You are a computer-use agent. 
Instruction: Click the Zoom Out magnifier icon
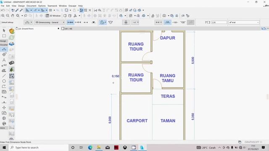click(x=8, y=16)
